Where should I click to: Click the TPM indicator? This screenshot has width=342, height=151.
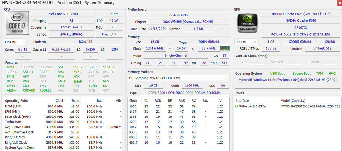(x=320, y=74)
